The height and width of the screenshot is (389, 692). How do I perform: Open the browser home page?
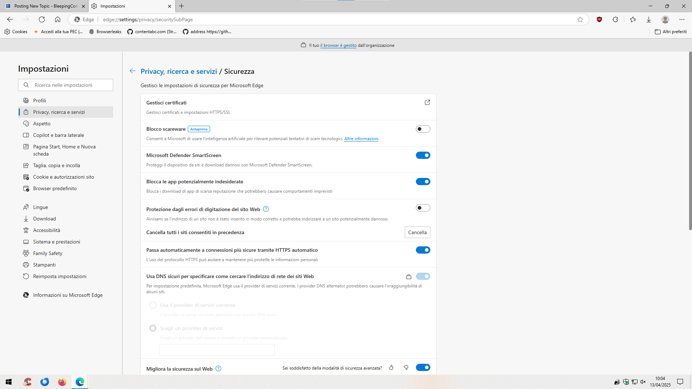pos(58,19)
